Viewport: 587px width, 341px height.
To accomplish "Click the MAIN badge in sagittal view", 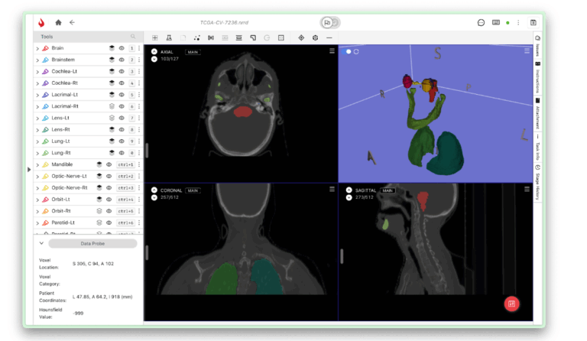I will tap(388, 190).
